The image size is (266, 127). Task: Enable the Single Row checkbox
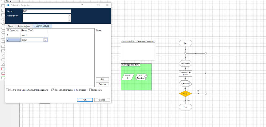(91, 90)
